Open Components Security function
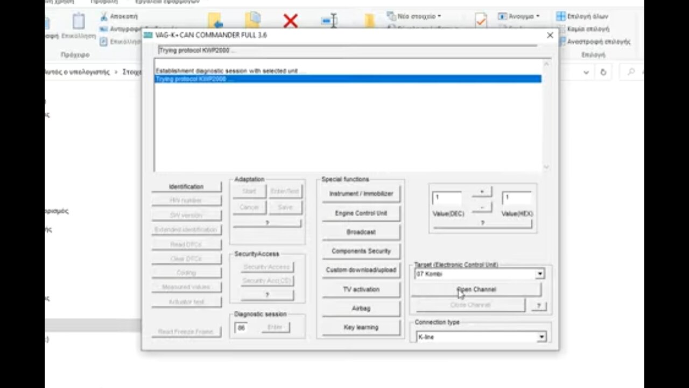The width and height of the screenshot is (689, 388). [x=361, y=251]
